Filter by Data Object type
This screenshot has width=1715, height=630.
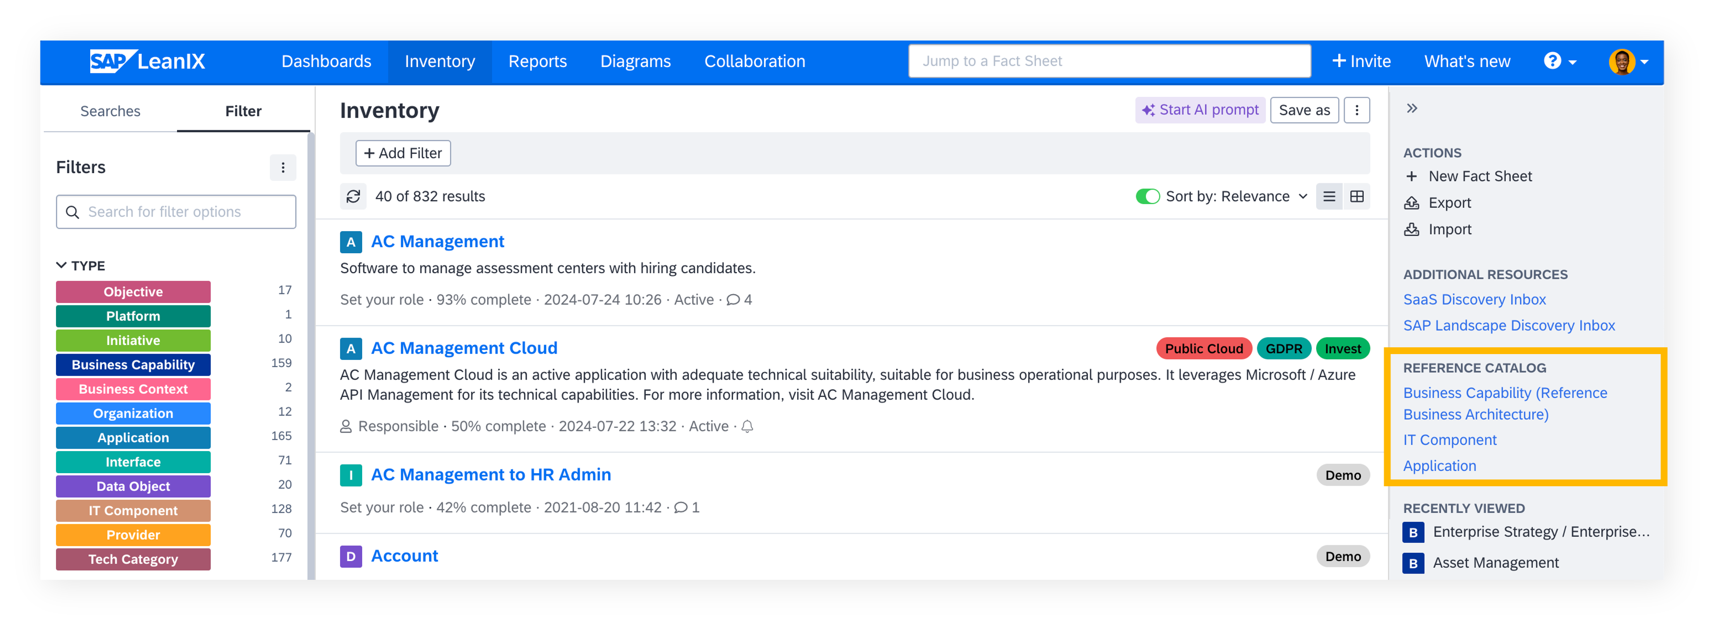point(133,486)
